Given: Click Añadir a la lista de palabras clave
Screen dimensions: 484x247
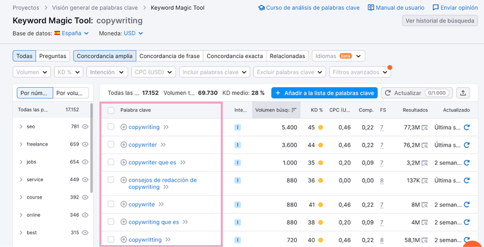Looking at the screenshot, I should click(x=325, y=93).
